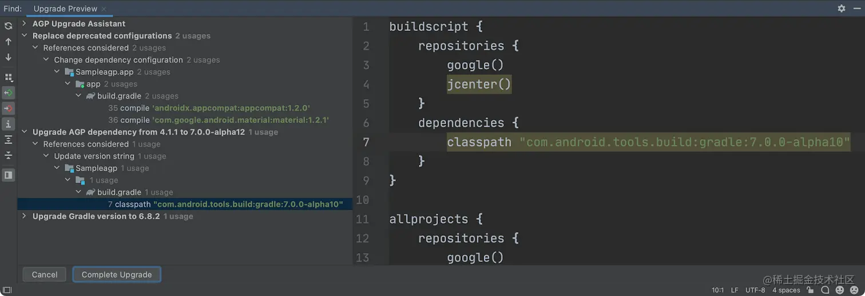Image resolution: width=865 pixels, height=296 pixels.
Task: Close the Upgrade Preview tab
Action: pyautogui.click(x=104, y=9)
